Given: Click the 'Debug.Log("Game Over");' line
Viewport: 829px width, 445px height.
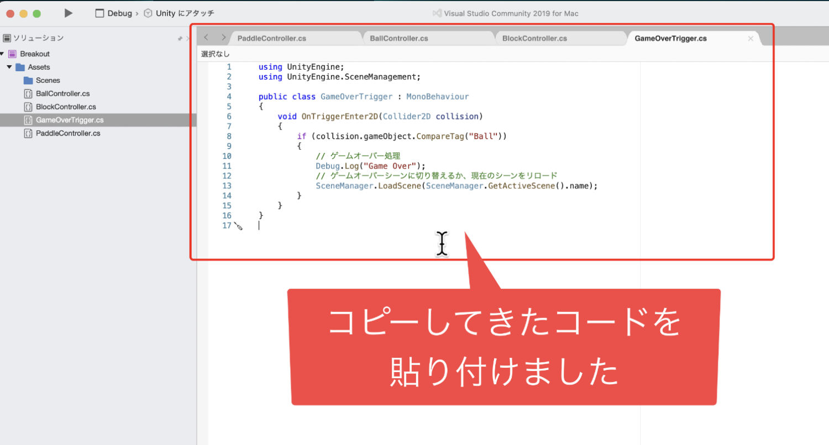Looking at the screenshot, I should click(x=371, y=166).
